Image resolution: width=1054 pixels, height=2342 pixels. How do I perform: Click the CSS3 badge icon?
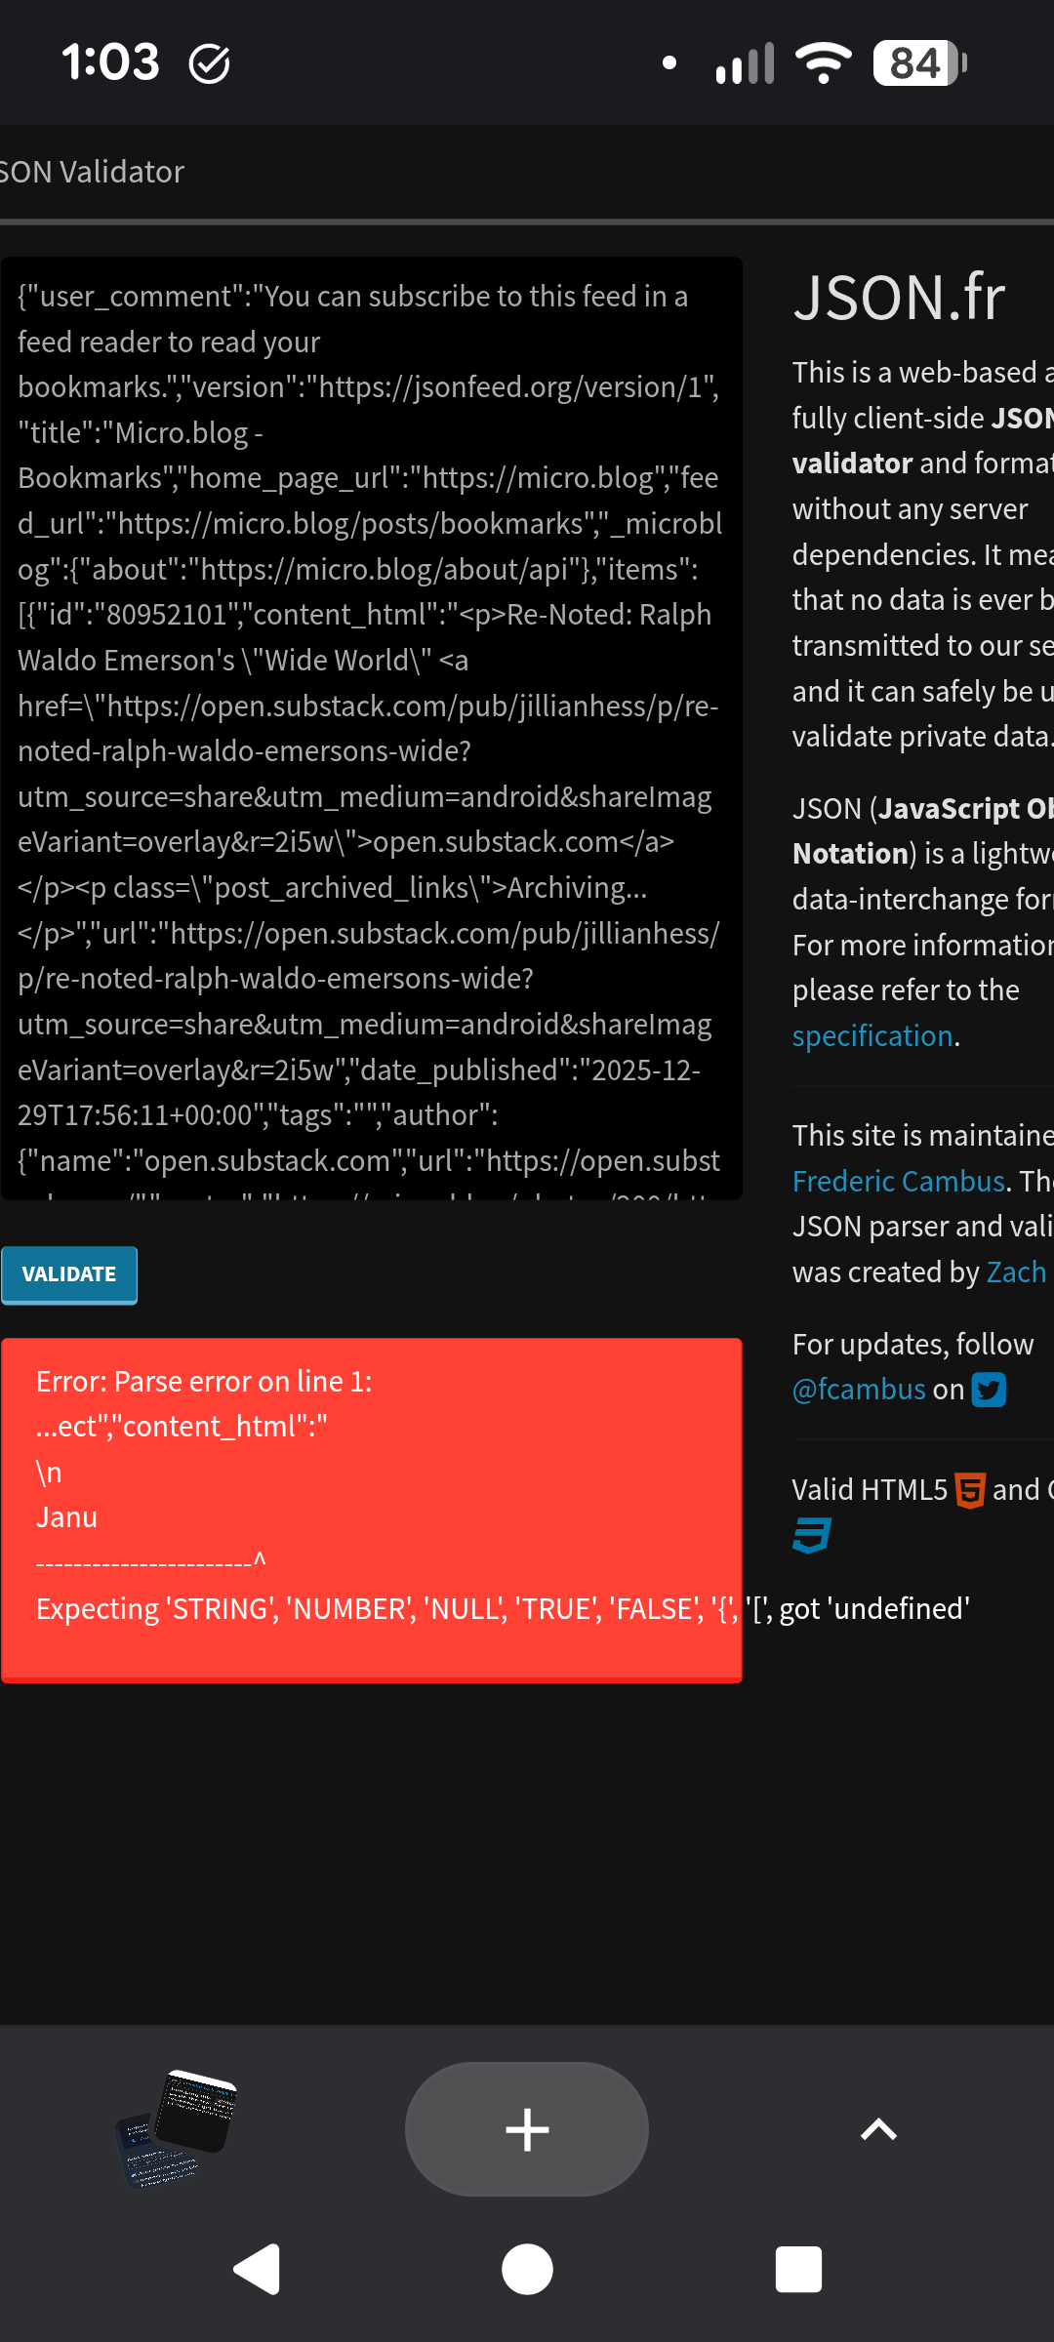coord(811,1535)
